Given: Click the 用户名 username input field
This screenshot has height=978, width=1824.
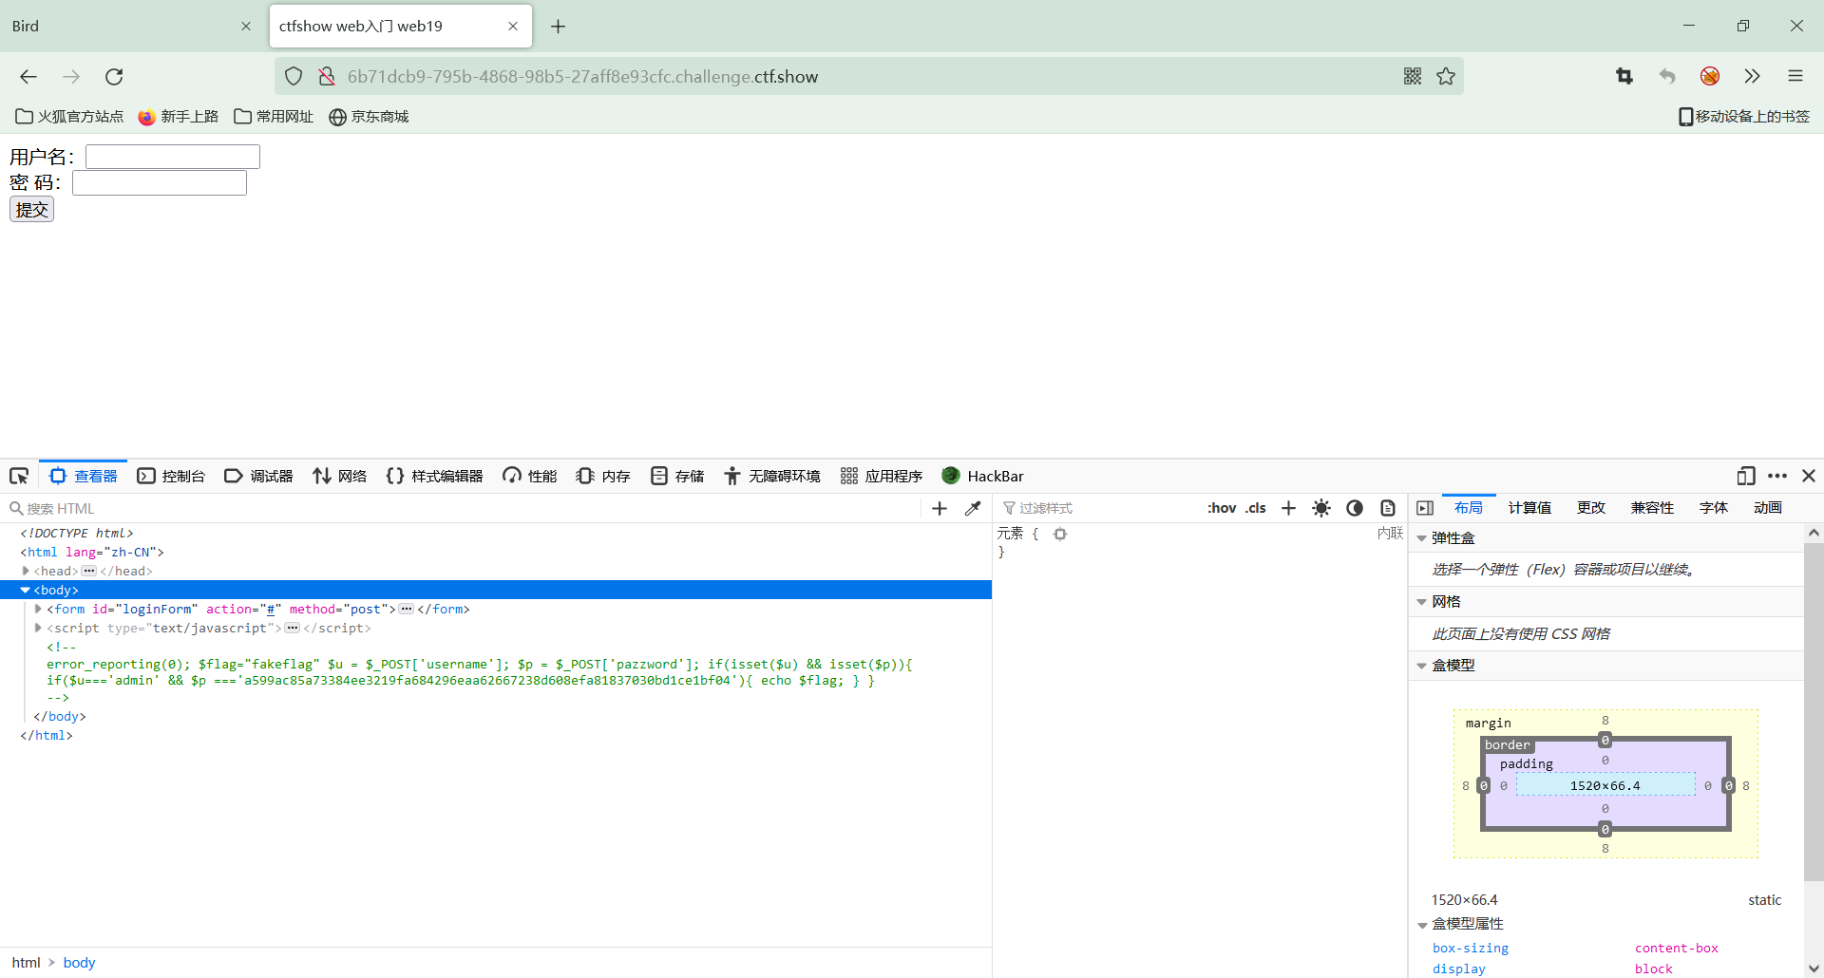Looking at the screenshot, I should tap(173, 157).
